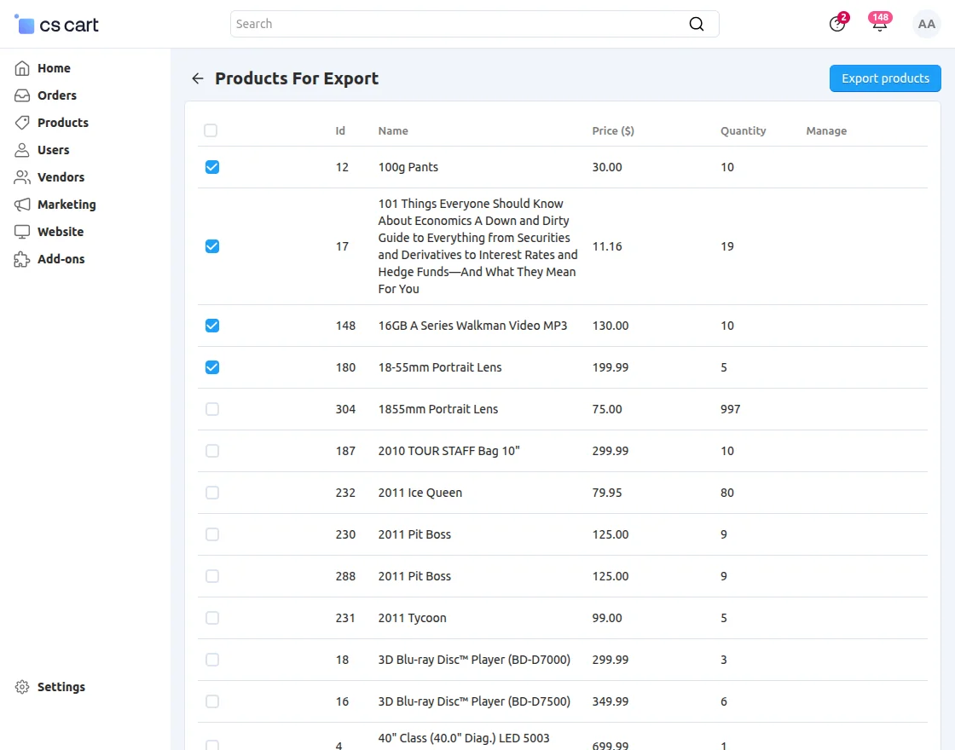Image resolution: width=955 pixels, height=750 pixels.
Task: Click the search magnifier icon
Action: (697, 24)
